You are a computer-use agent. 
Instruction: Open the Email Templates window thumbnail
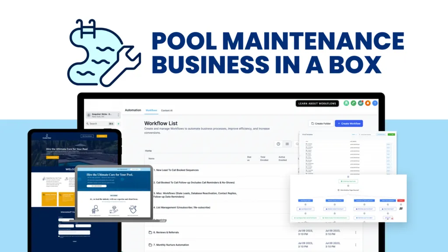tap(348, 153)
